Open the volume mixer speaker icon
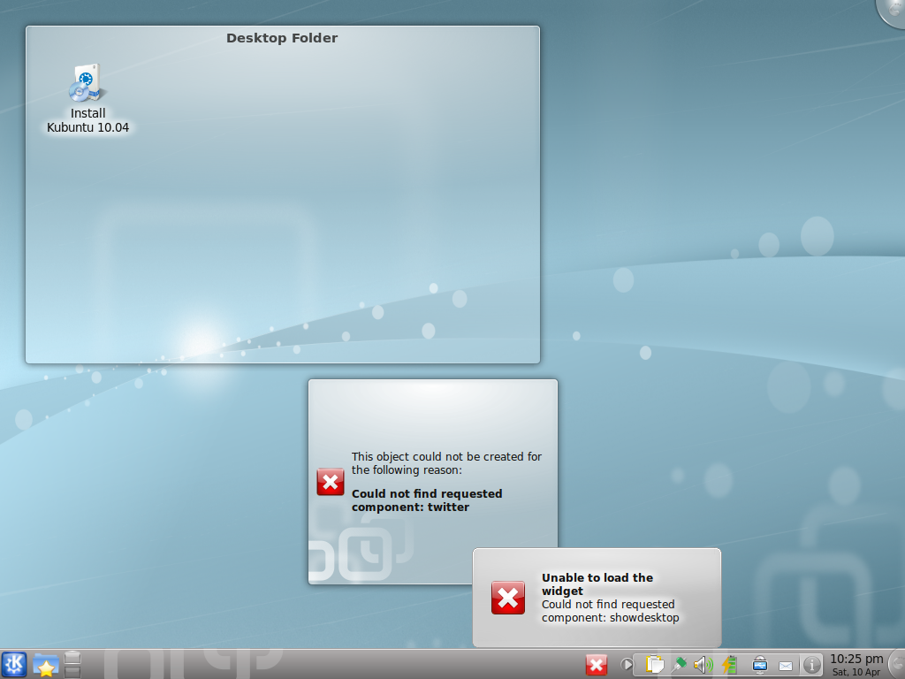905x679 pixels. [x=703, y=665]
